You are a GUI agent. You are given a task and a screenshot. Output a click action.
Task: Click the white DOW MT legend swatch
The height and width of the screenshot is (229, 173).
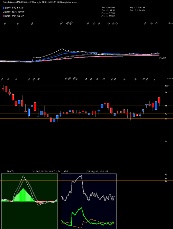click(4, 12)
